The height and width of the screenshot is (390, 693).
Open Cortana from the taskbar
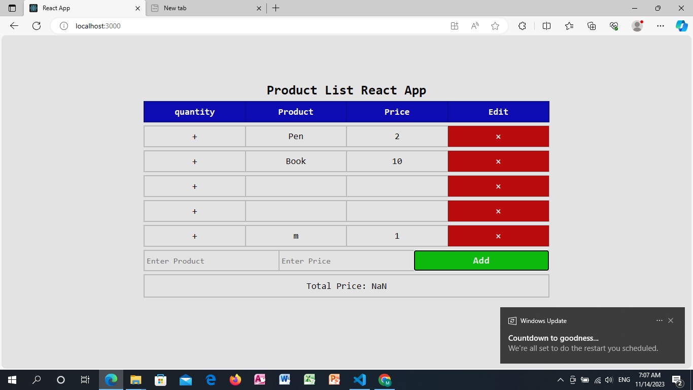pos(61,380)
